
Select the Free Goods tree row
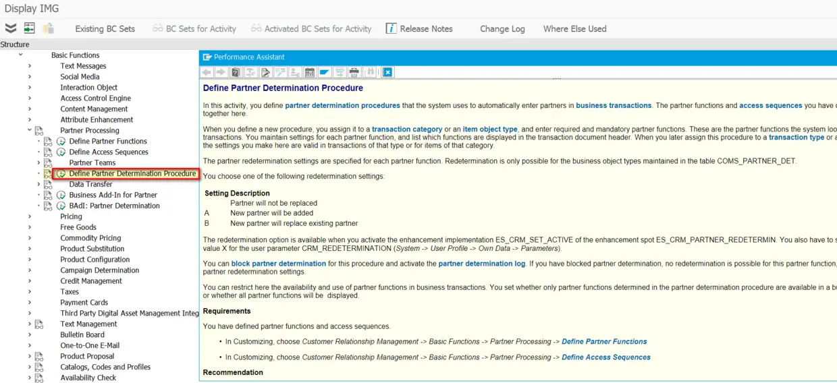[78, 227]
